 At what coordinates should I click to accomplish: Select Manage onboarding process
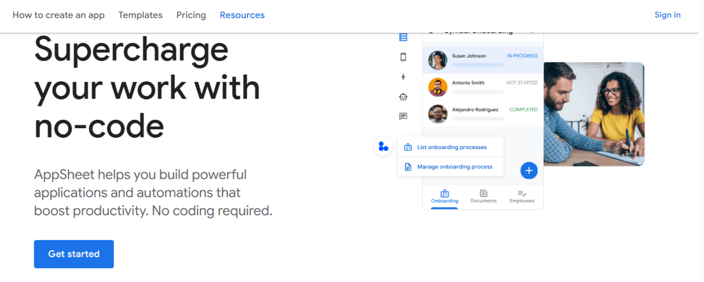[451, 167]
